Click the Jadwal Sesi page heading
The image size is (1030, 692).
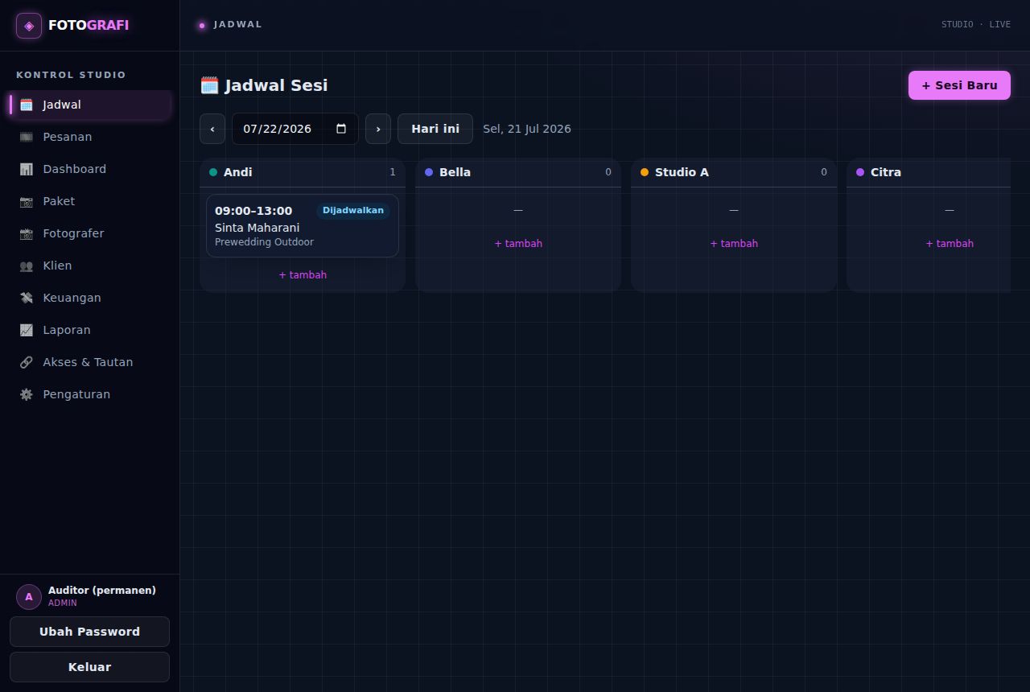point(276,85)
